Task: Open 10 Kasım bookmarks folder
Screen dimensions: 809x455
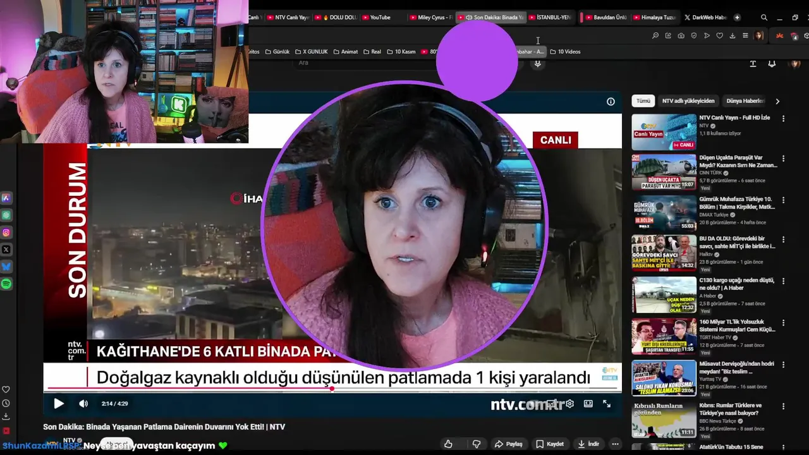Action: (x=401, y=52)
